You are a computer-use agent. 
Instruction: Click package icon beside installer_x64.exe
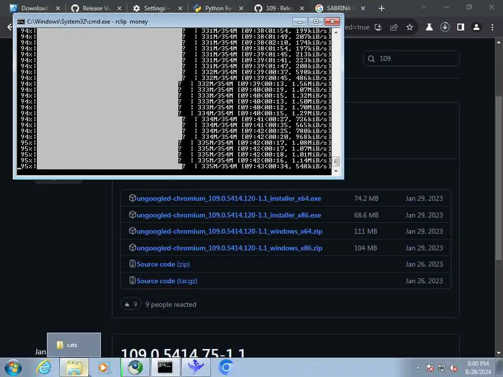132,198
